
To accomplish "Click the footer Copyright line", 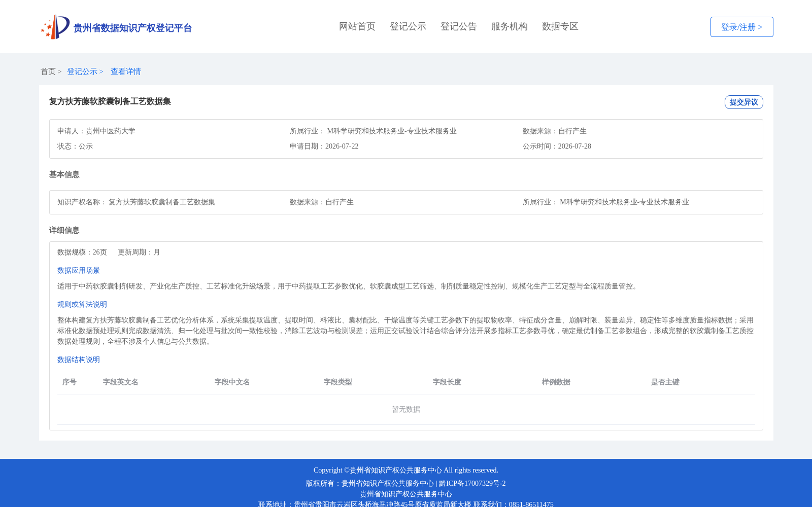I will tap(406, 470).
